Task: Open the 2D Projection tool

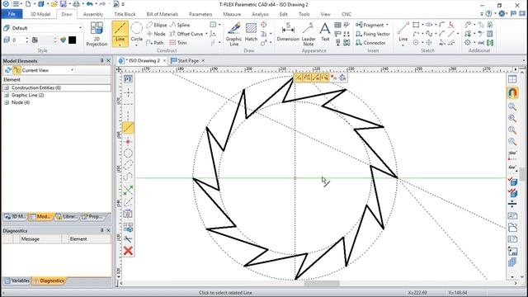Action: click(97, 34)
